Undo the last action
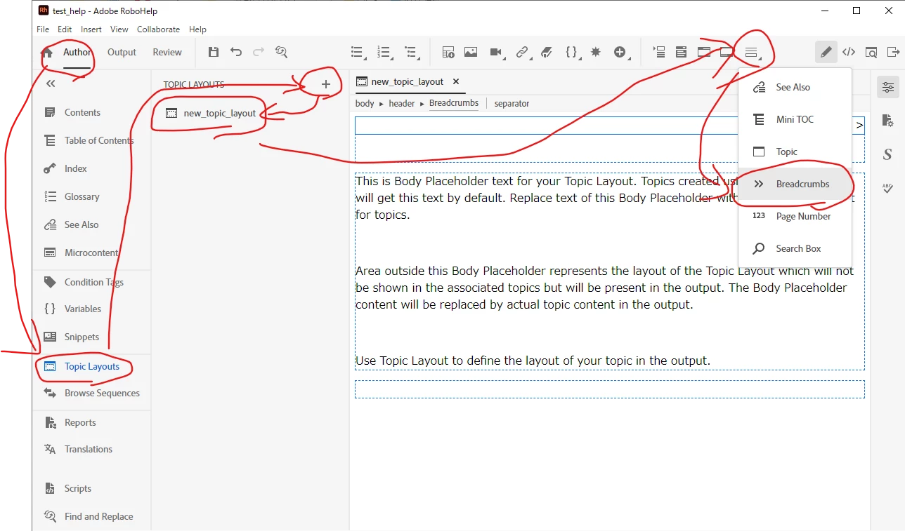Viewport: 905px width, 531px height. [236, 52]
